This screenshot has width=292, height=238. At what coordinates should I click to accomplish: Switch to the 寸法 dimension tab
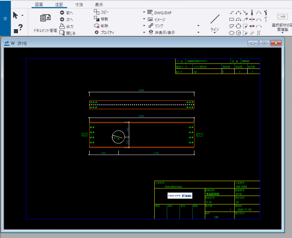[x=80, y=4]
